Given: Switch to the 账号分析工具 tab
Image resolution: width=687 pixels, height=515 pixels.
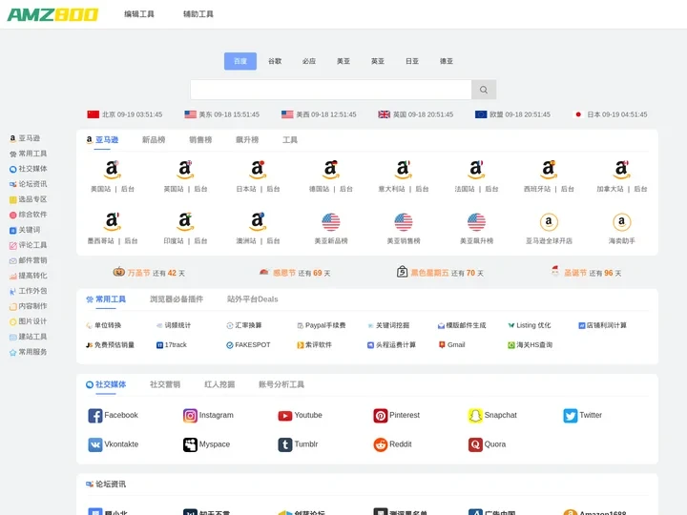Looking at the screenshot, I should 281,384.
